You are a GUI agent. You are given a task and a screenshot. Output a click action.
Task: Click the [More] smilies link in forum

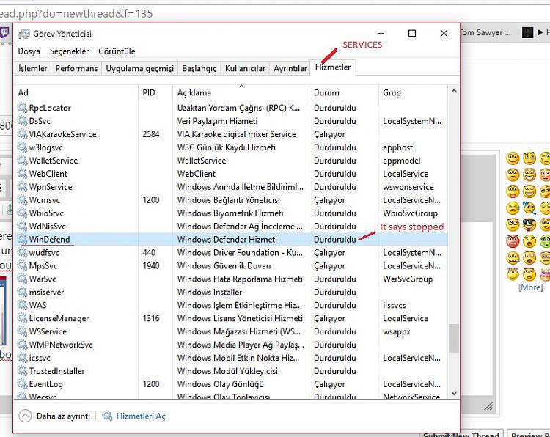(530, 287)
